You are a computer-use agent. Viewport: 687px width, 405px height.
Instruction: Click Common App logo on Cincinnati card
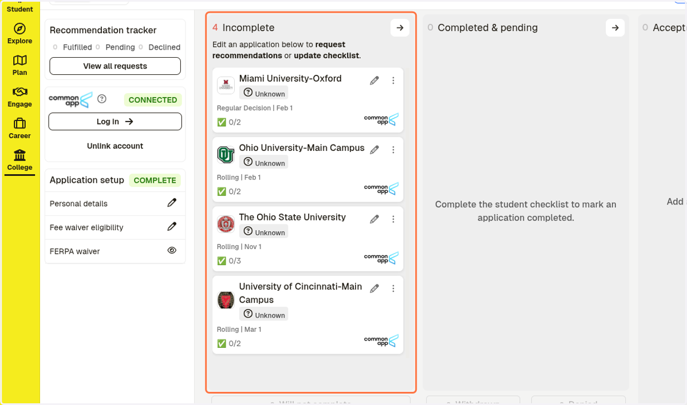[381, 340]
